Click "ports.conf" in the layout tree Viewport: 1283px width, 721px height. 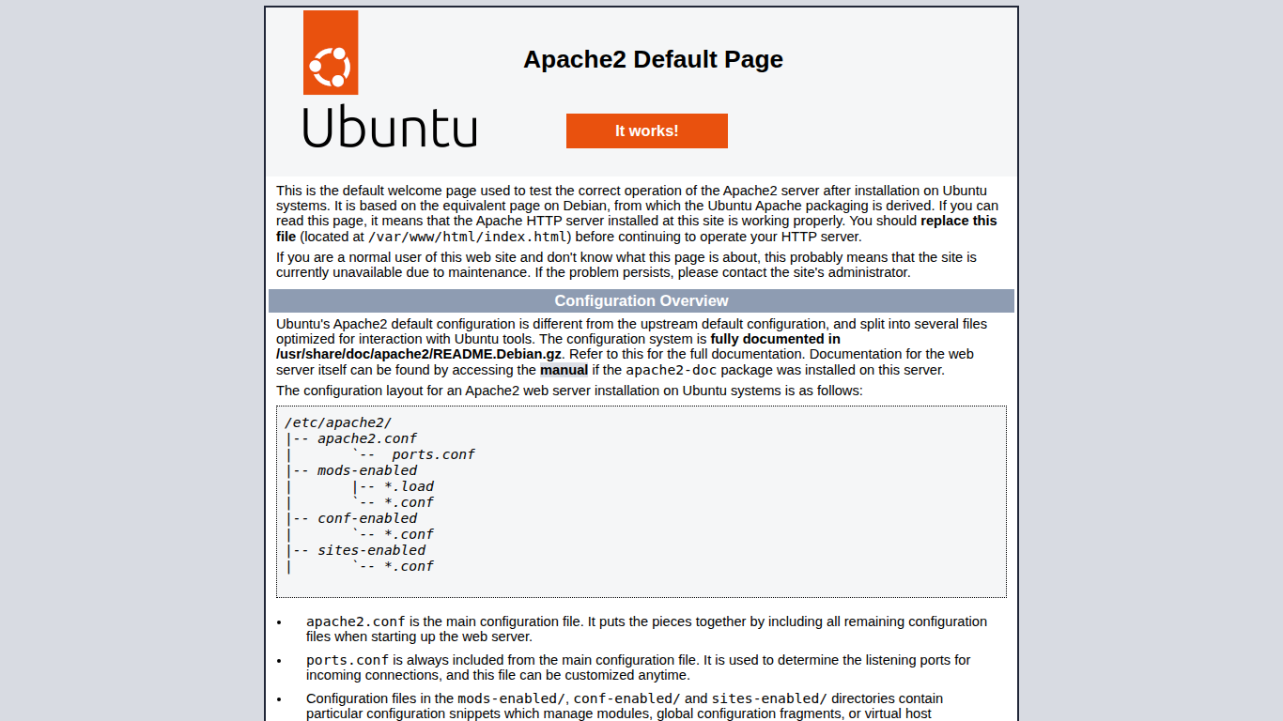[434, 454]
